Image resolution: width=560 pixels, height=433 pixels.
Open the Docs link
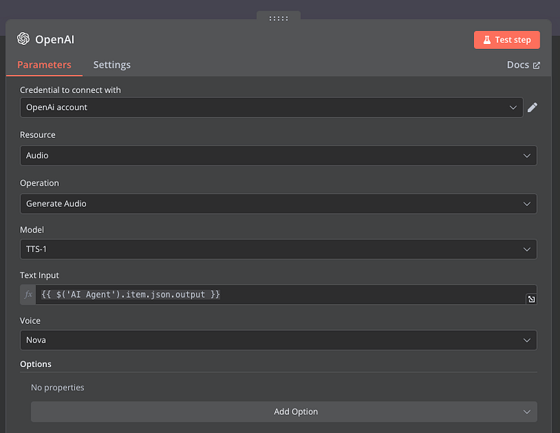pyautogui.click(x=517, y=65)
